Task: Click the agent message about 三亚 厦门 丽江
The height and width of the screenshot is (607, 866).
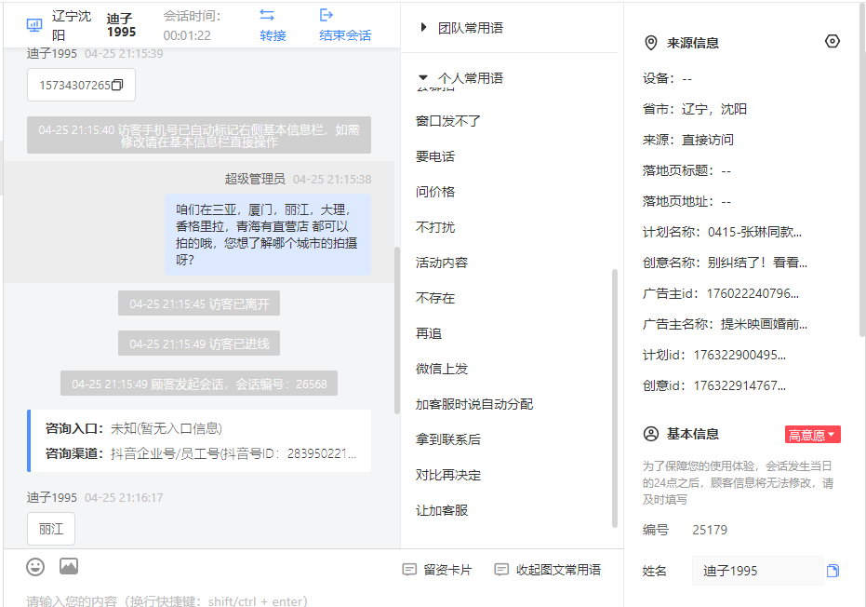Action: pyautogui.click(x=267, y=235)
